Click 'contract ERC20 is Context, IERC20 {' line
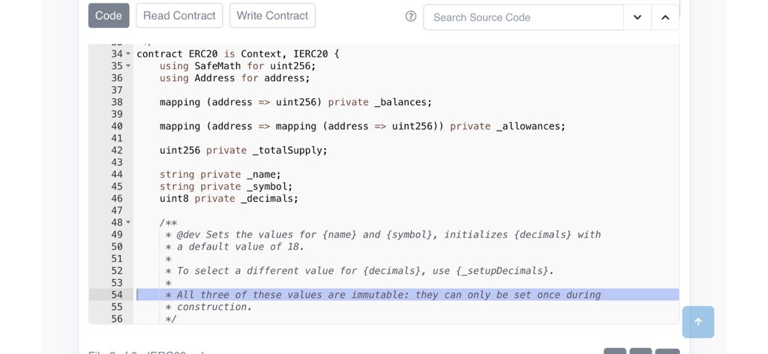Viewport: 768px width, 354px height. (x=238, y=54)
